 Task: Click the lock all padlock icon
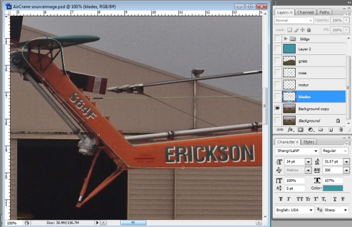pyautogui.click(x=309, y=30)
